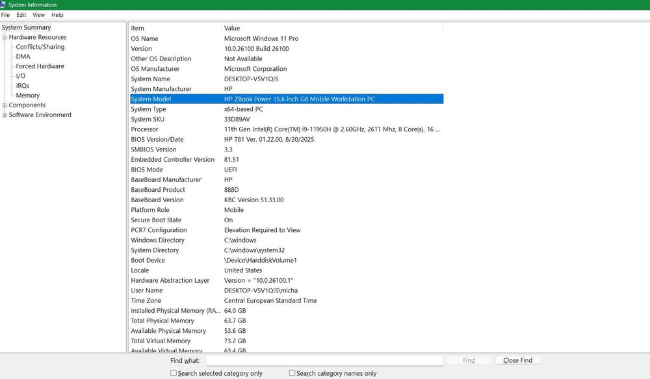Click the value 'Central European Standard Time'

[270, 300]
